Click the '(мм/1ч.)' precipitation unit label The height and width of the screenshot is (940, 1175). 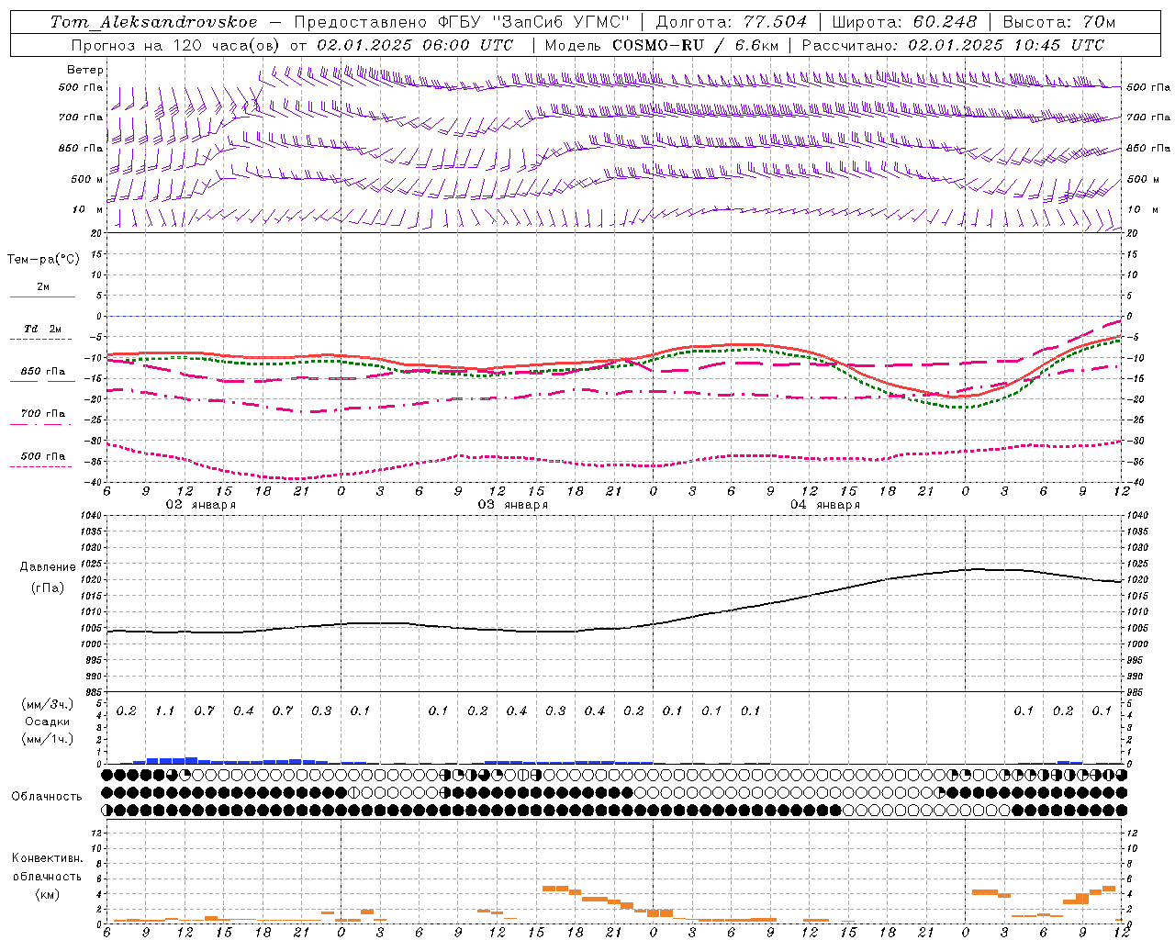coord(48,739)
